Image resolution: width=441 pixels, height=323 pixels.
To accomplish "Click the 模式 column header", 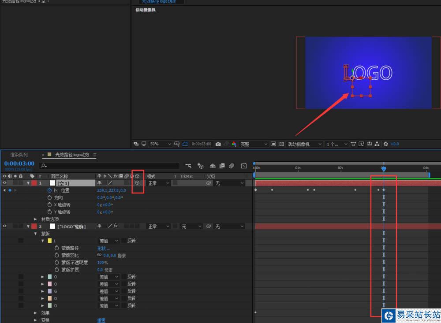I will click(151, 176).
